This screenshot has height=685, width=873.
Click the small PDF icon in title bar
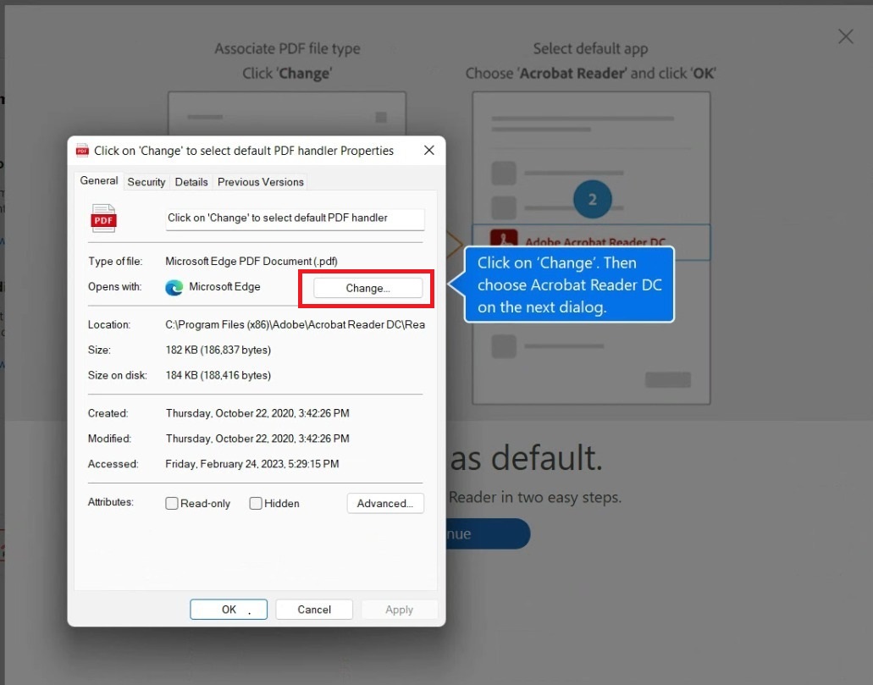pos(82,151)
